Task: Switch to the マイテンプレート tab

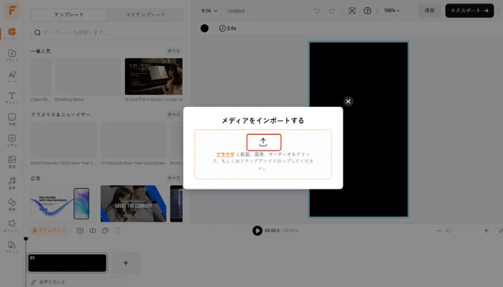Action: [x=145, y=15]
